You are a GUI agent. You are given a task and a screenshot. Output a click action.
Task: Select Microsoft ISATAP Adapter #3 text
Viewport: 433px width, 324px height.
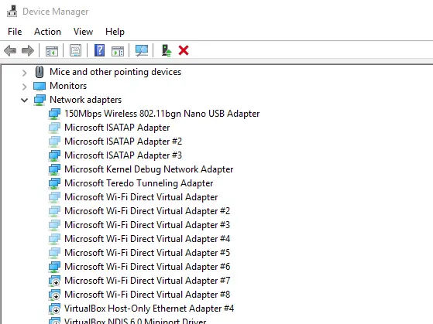pos(123,155)
